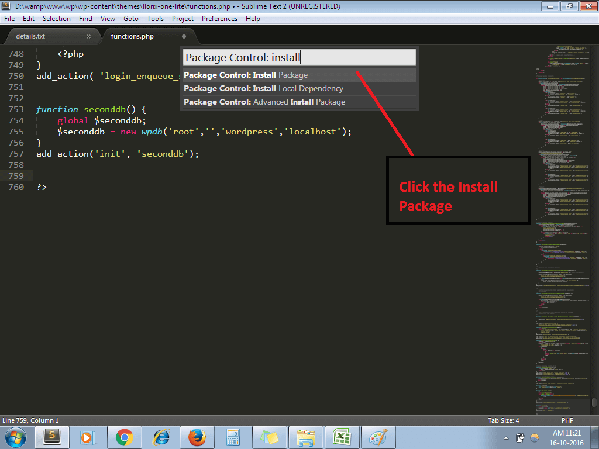Click add_action('init', 'seconddb') line

click(x=118, y=154)
